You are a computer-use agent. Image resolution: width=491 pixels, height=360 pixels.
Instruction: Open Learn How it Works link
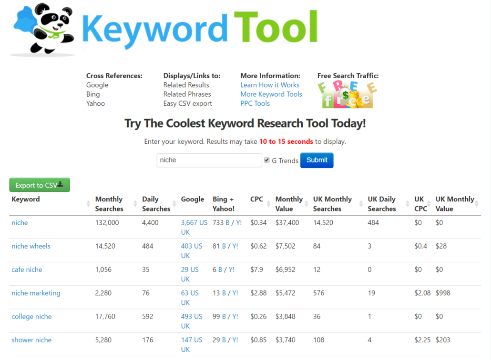[270, 85]
